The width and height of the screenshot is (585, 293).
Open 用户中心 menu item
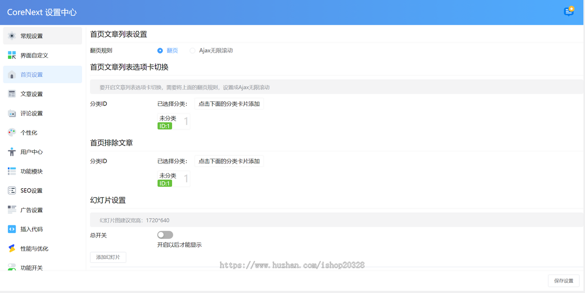pyautogui.click(x=42, y=152)
